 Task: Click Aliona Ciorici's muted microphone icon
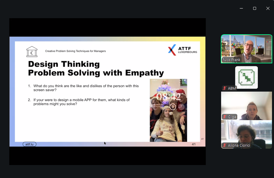point(224,145)
